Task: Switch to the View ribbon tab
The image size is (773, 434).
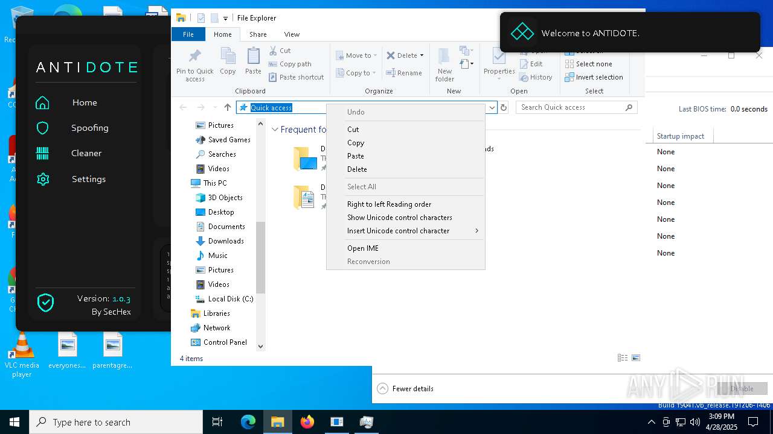Action: pos(292,34)
